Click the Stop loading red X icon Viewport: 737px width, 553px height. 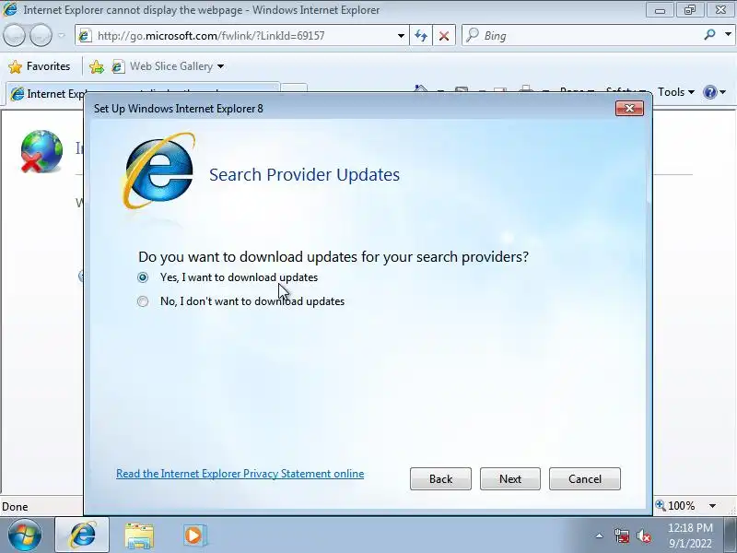click(444, 36)
